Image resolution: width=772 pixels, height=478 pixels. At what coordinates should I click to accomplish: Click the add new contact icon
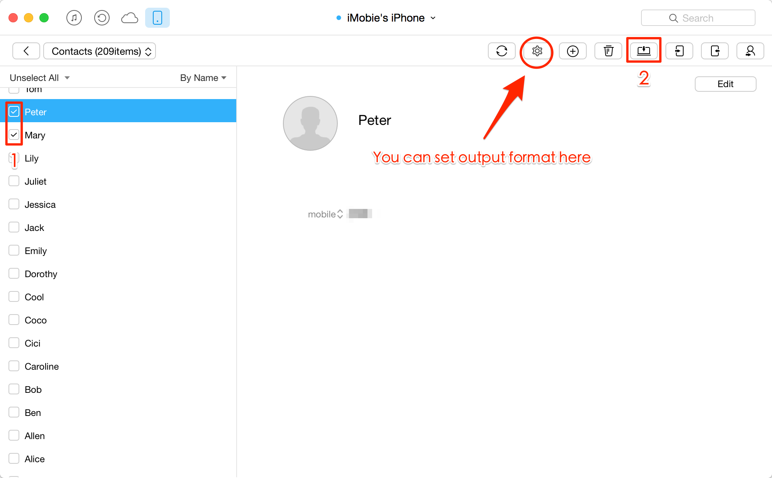point(572,50)
